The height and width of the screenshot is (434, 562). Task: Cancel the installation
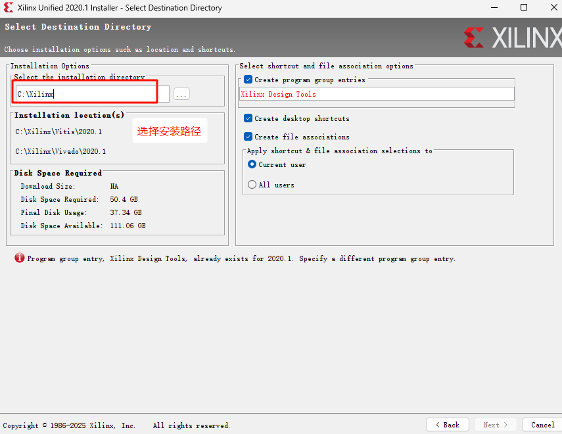click(x=542, y=425)
